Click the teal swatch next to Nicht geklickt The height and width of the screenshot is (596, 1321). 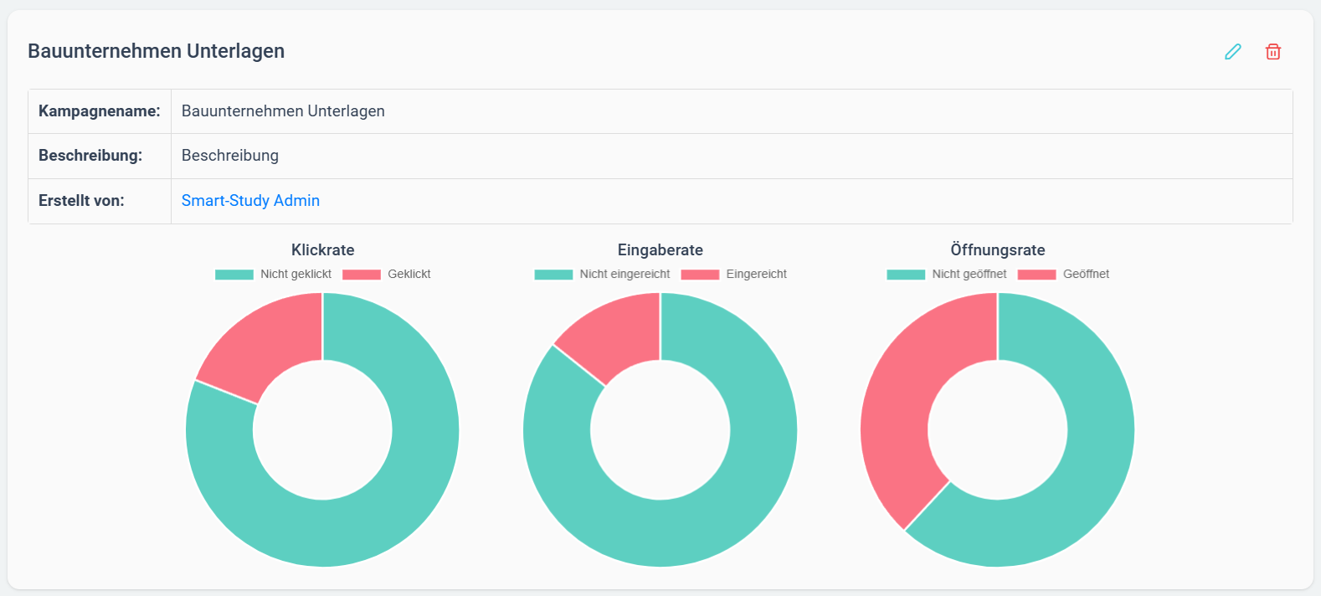pos(234,275)
